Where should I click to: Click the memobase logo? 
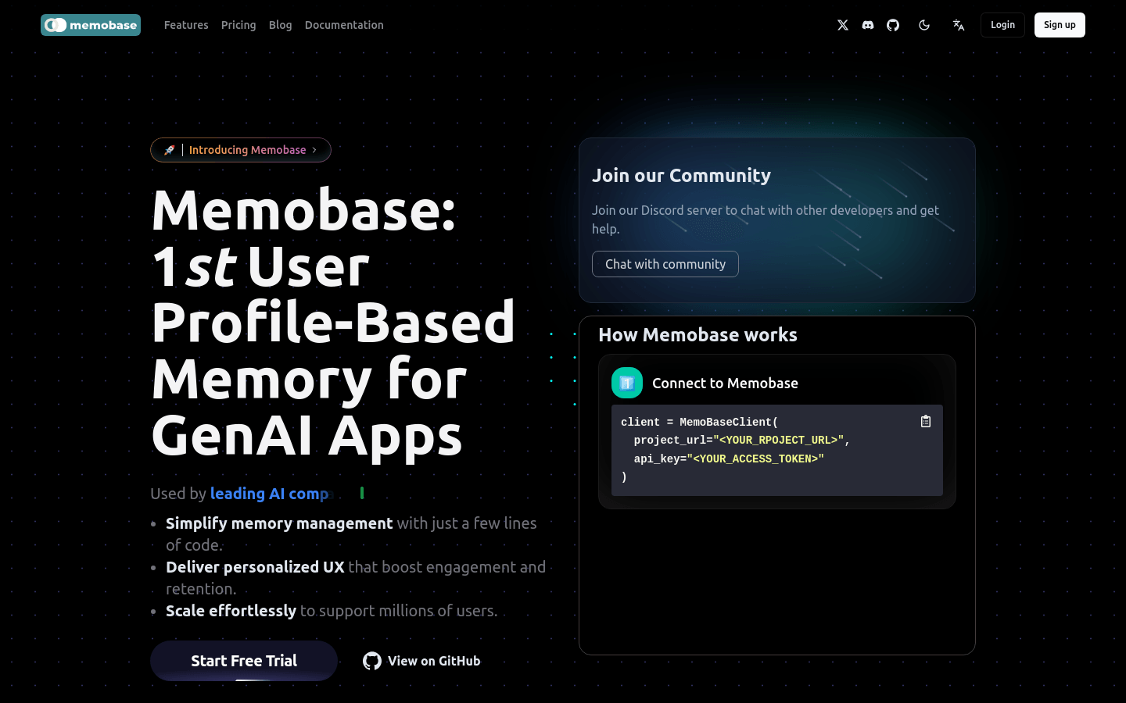click(91, 25)
